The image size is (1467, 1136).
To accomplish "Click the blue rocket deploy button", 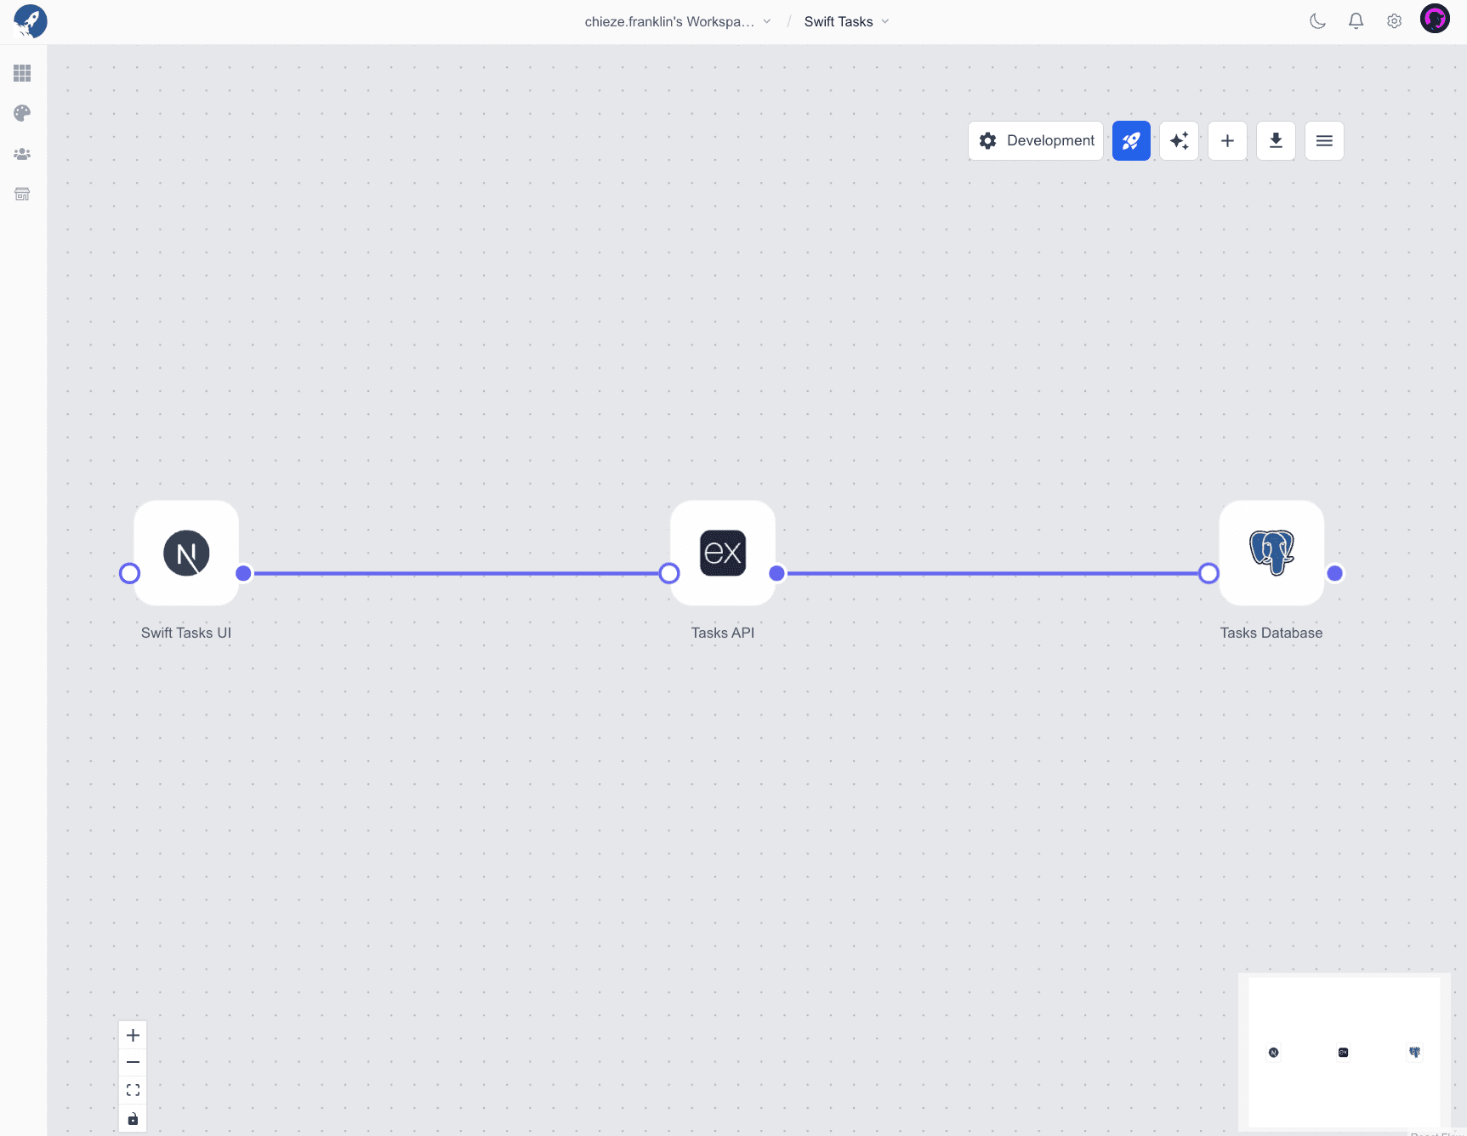I will (x=1131, y=140).
